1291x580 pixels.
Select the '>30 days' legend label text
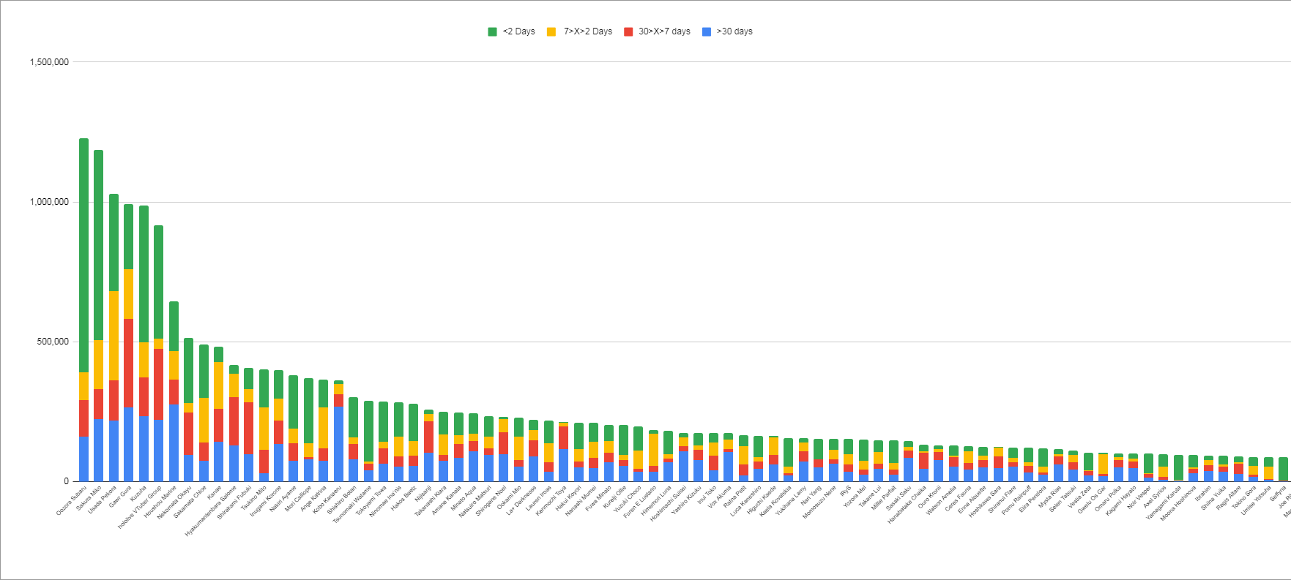coord(734,31)
